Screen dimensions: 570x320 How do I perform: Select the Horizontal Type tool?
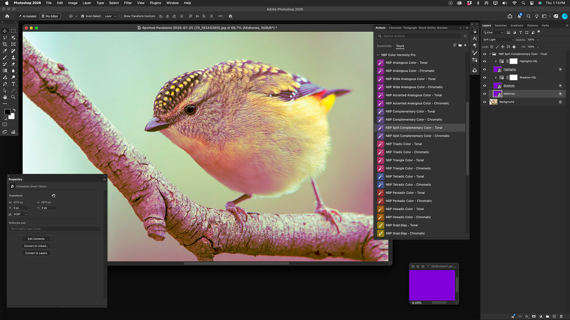pyautogui.click(x=13, y=84)
